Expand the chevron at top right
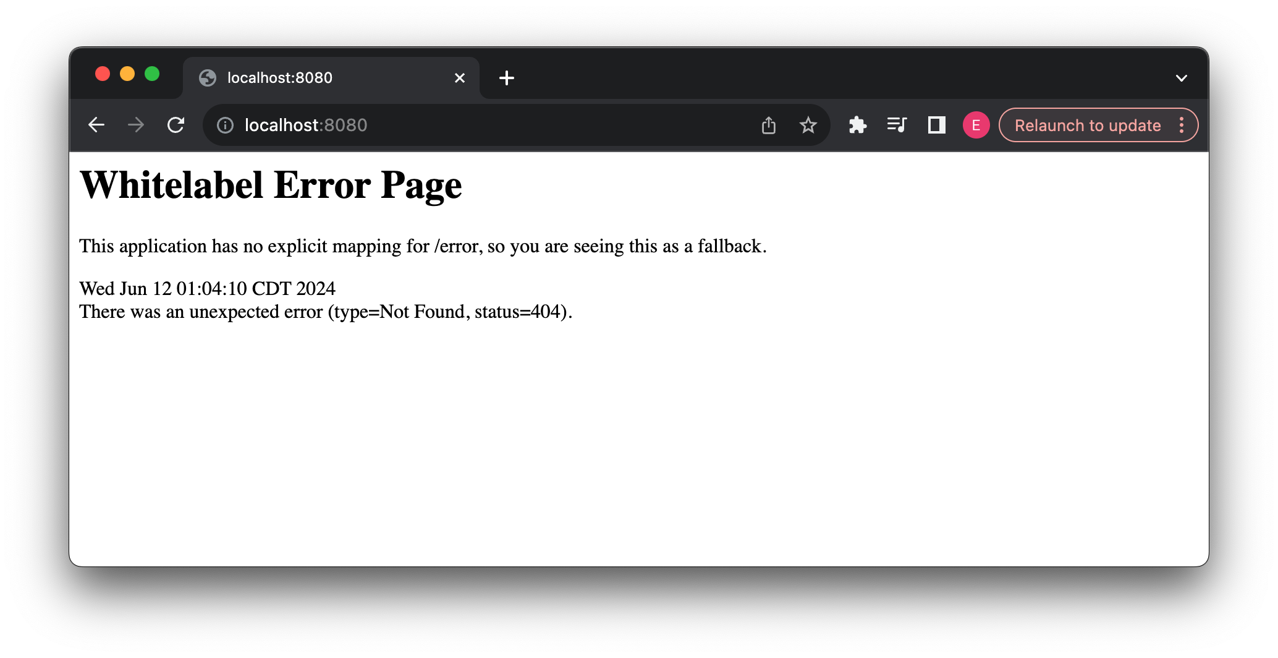Screen dimensions: 1278x658 (1182, 77)
